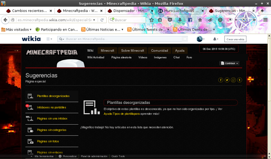Close the Sugerencias tab
This screenshot has width=271, height=159.
point(253,11)
